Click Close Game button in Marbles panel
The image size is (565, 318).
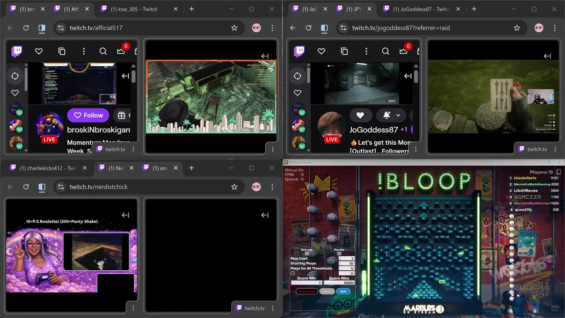click(307, 291)
